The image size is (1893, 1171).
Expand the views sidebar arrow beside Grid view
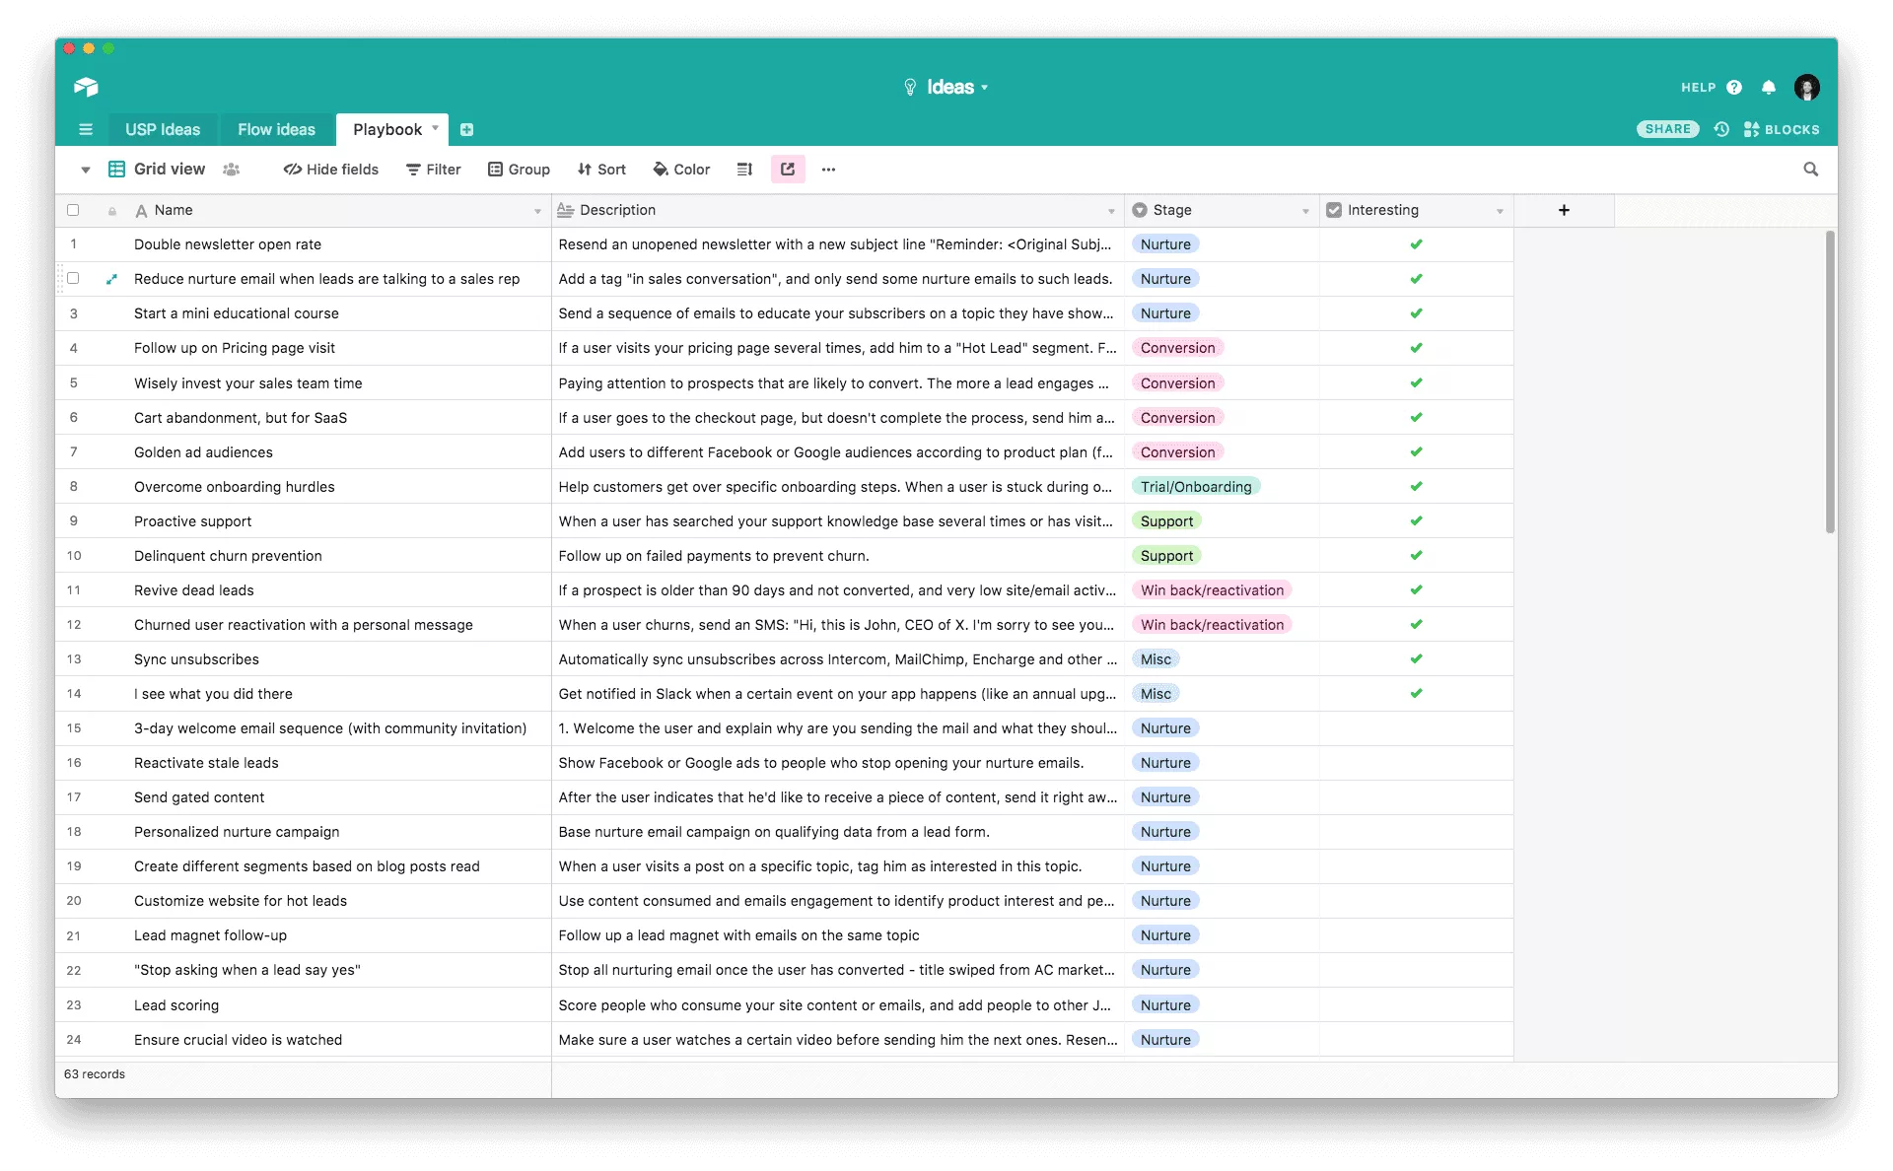[86, 170]
